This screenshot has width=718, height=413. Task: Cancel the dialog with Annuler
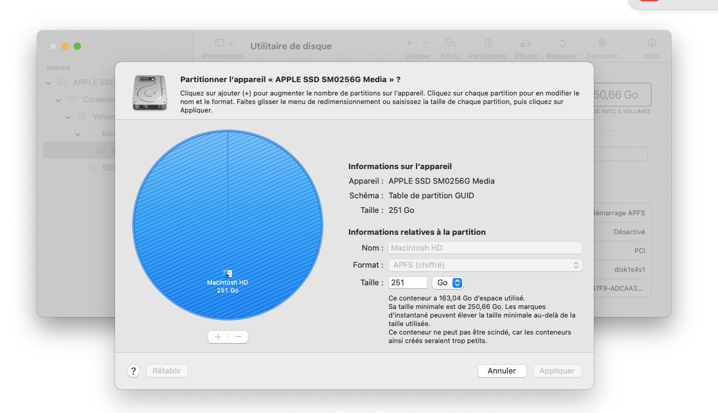502,371
